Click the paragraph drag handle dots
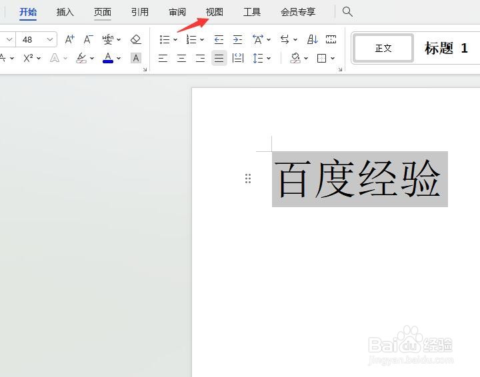This screenshot has width=480, height=377. point(248,179)
